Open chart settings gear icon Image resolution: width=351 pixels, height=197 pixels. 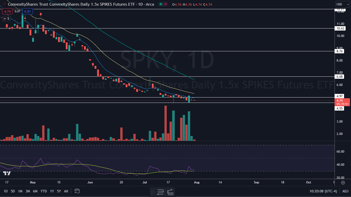(343, 183)
